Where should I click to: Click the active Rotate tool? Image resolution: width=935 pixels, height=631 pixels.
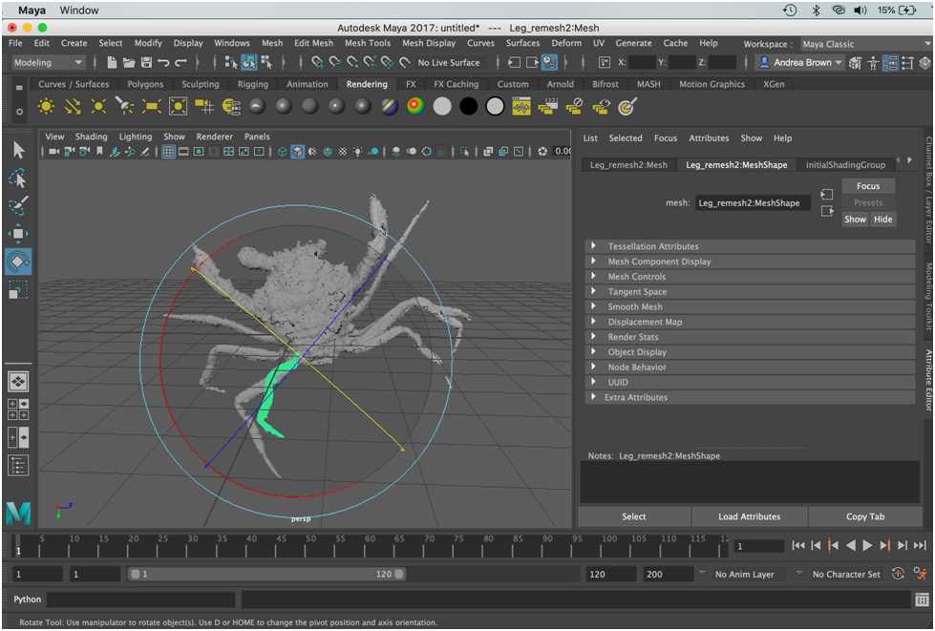point(18,261)
